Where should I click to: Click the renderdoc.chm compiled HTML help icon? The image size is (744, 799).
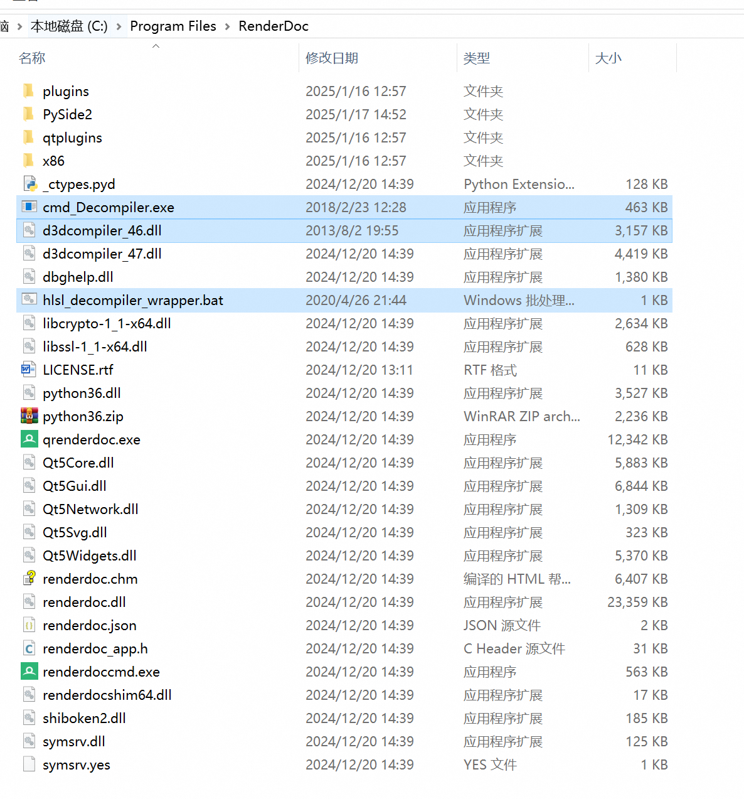pyautogui.click(x=29, y=578)
